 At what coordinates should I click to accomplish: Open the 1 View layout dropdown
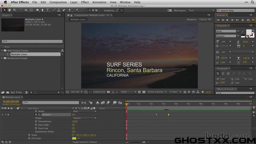[175, 92]
